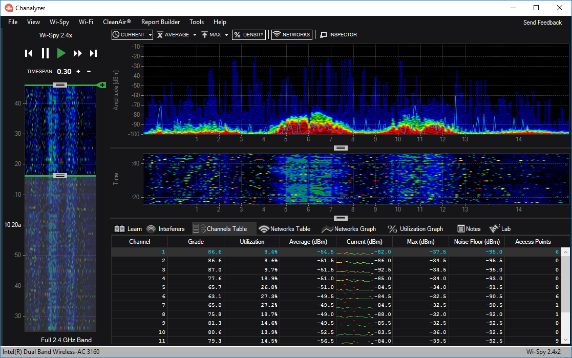Open the AVERAGE dropdown arrow
572x358 pixels.
[195, 35]
